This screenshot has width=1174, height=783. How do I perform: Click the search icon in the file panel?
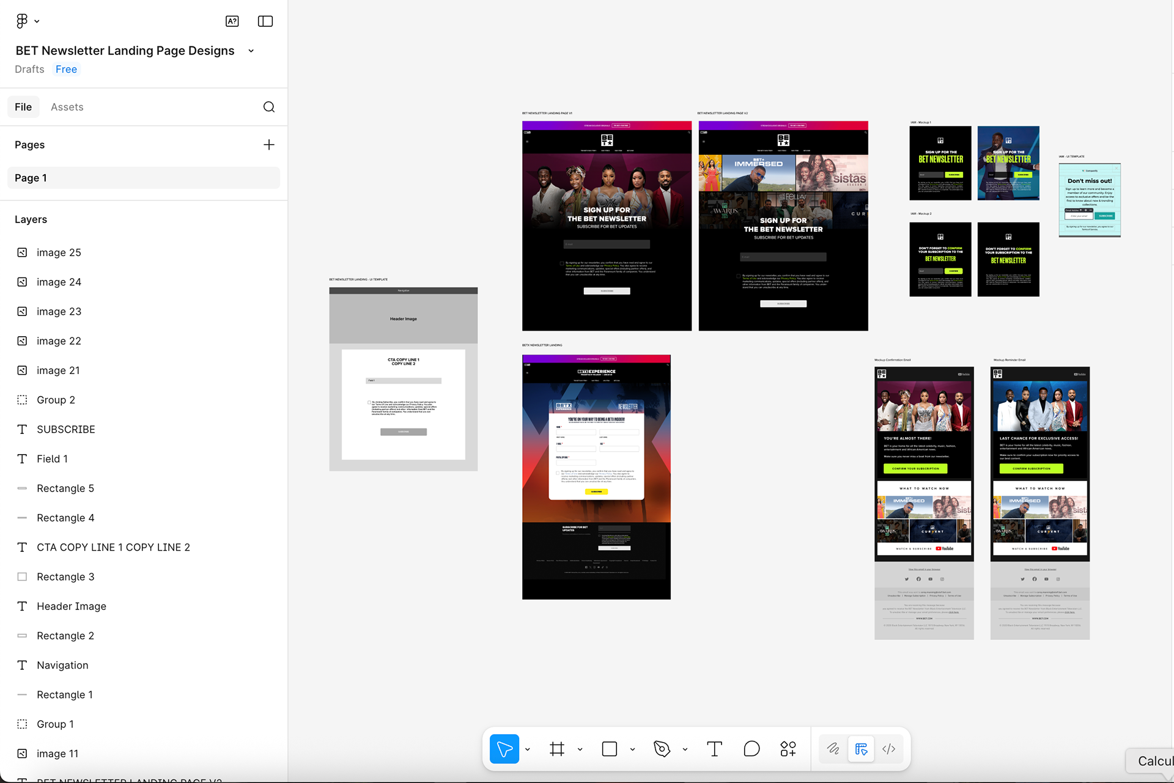269,107
